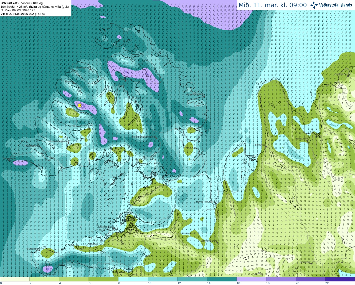
Task: Pick the 16–18 m/s light lavender legend swatch
Action: [x=251, y=279]
